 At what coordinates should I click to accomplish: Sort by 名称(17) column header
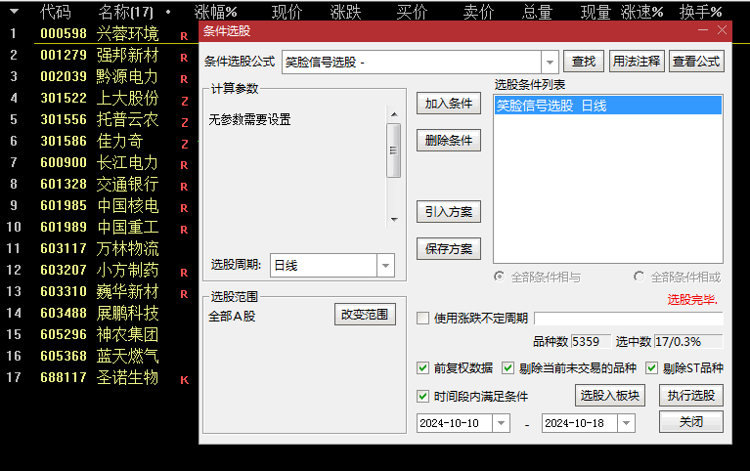point(126,12)
